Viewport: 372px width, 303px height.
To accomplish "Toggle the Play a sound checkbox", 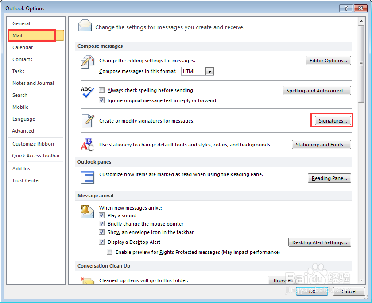I will (102, 215).
